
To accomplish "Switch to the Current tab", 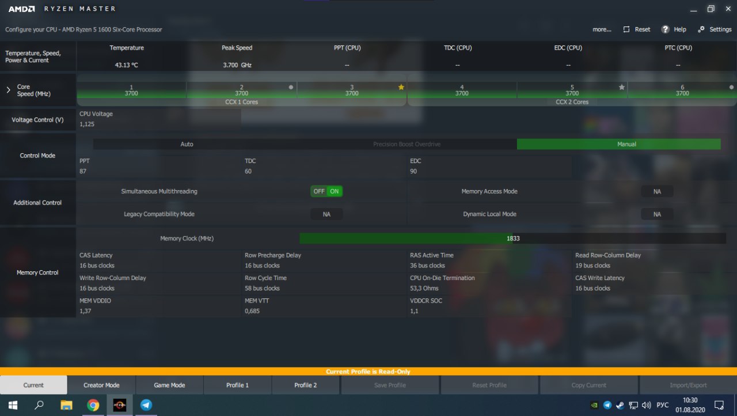I will (x=33, y=385).
